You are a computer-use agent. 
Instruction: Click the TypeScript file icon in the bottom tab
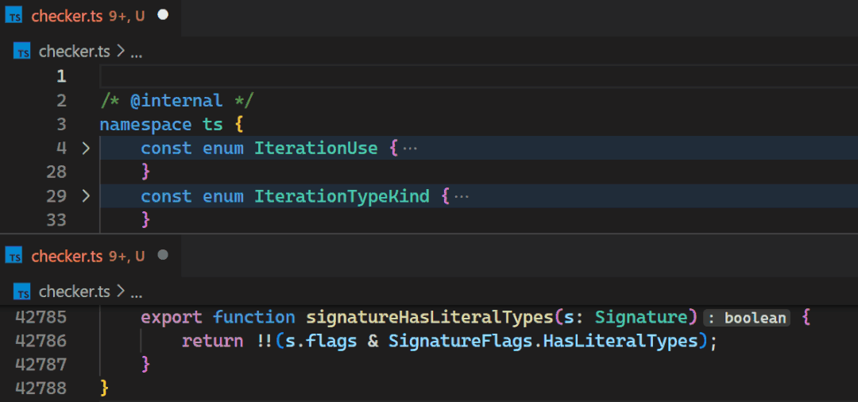(14, 256)
